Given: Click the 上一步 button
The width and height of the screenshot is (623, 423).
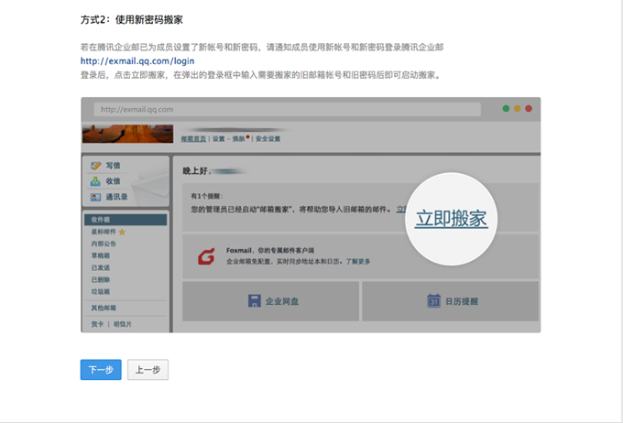Looking at the screenshot, I should [148, 370].
